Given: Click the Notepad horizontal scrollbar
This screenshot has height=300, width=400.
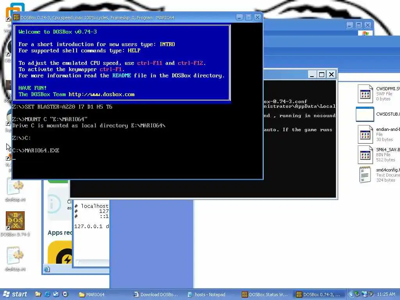Looking at the screenshot, I should (92, 262).
